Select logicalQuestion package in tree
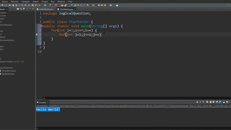231x130 pixels. coord(6,68)
